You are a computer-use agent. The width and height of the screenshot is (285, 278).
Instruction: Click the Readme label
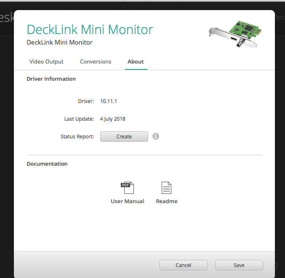click(167, 201)
